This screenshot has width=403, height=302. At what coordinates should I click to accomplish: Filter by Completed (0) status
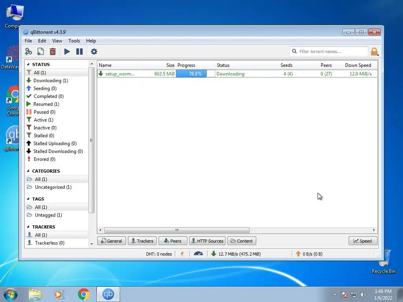(x=48, y=96)
